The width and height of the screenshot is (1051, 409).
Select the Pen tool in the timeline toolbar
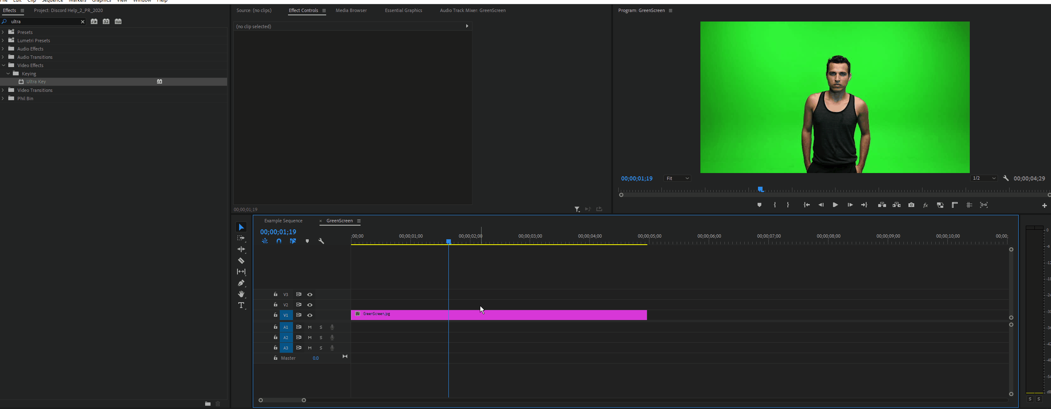coord(241,283)
